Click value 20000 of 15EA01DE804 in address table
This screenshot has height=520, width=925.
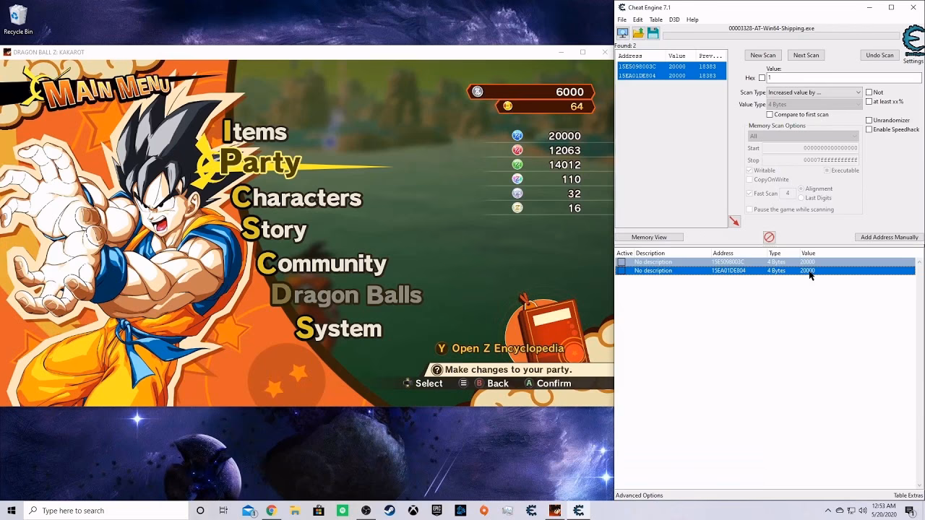tap(807, 270)
